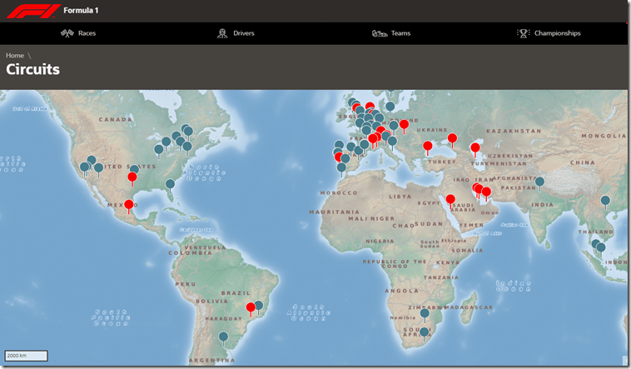Screen dimensions: 631x369
Task: Open the Drivers menu item
Action: (243, 33)
